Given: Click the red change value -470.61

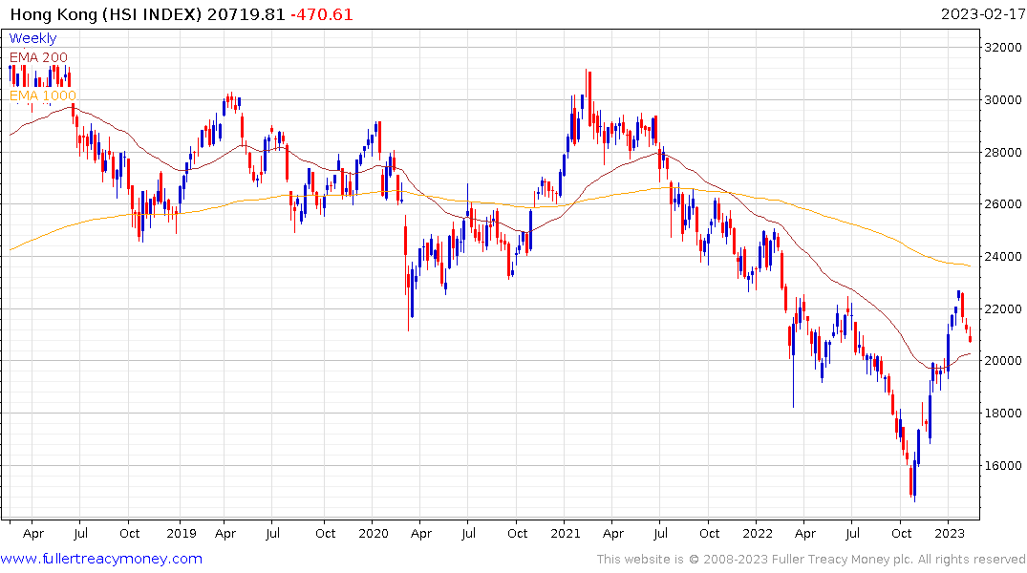Looking at the screenshot, I should point(322,14).
